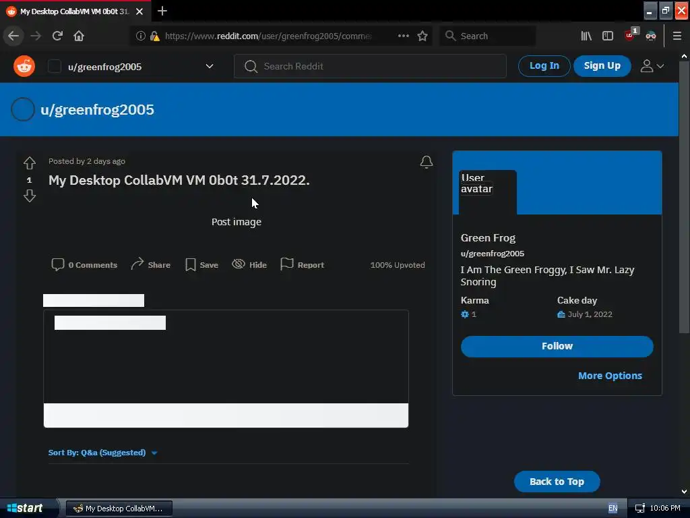Click the Reddit logo icon
This screenshot has height=518, width=690.
click(x=24, y=66)
